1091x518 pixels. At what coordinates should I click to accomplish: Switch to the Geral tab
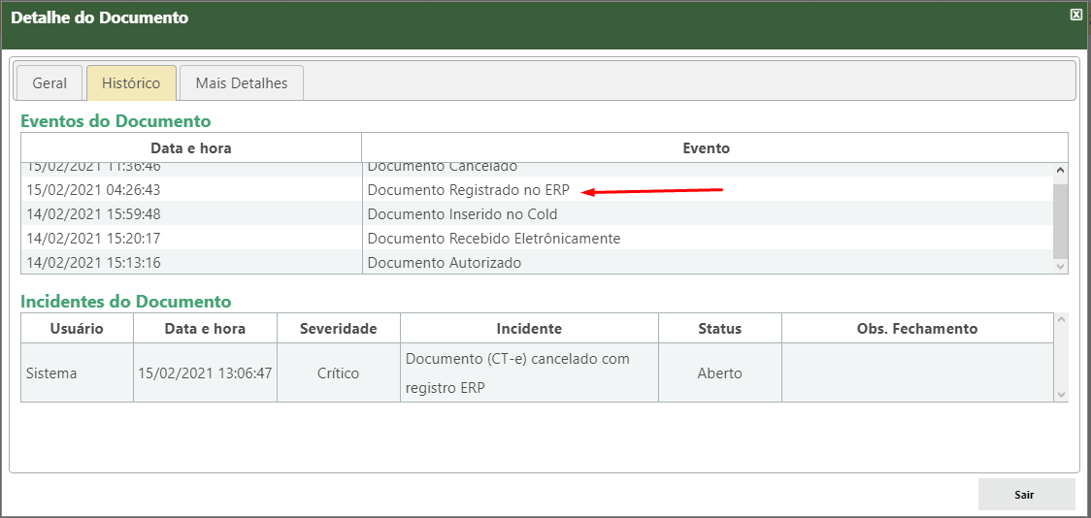tap(50, 83)
